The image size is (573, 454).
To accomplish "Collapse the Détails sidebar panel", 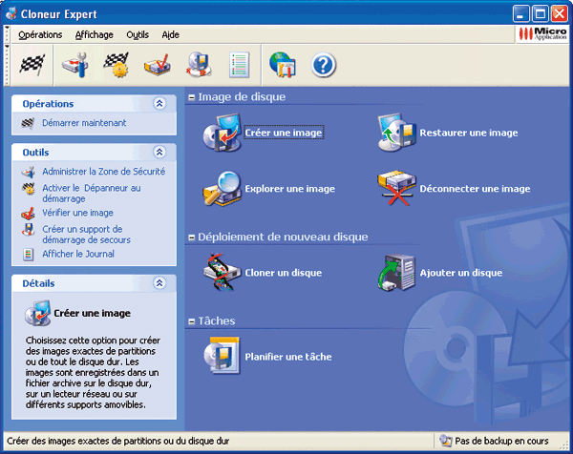I will coord(159,284).
